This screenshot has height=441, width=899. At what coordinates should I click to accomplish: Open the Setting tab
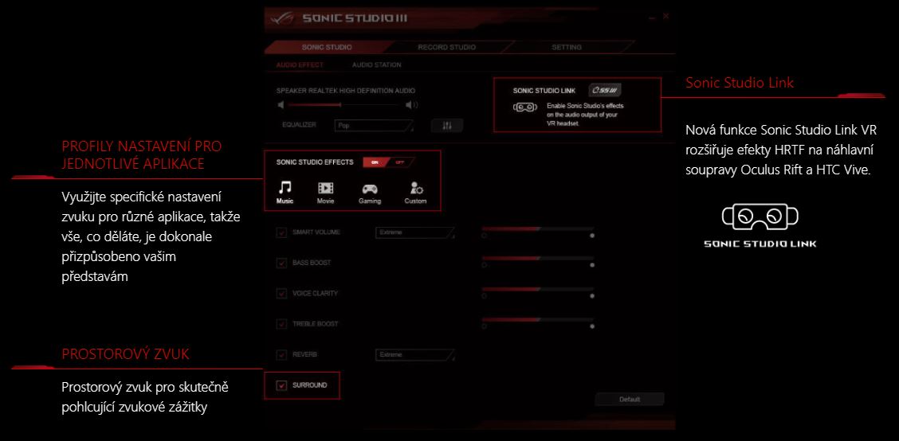click(x=567, y=47)
